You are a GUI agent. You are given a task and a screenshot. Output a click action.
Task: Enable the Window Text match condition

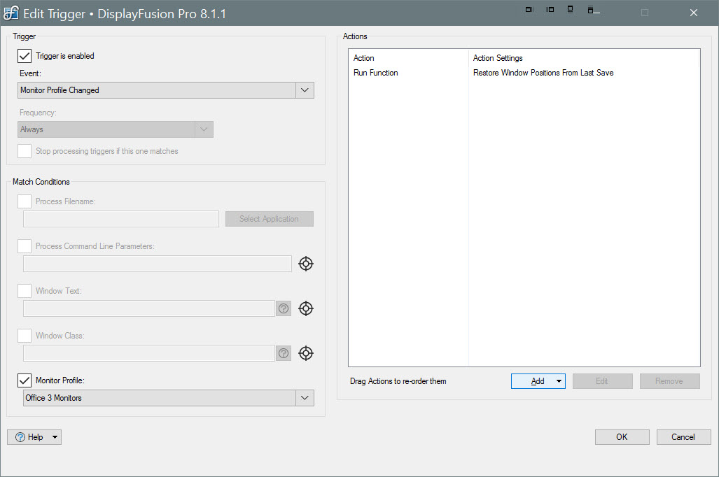[25, 291]
